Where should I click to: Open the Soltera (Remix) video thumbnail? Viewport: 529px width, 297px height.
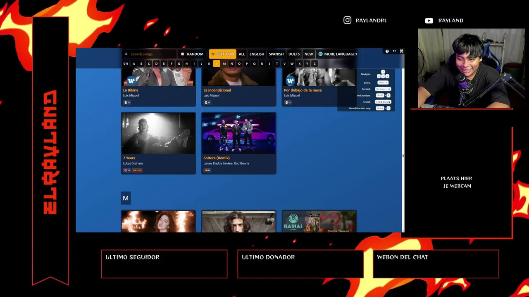pos(238,133)
